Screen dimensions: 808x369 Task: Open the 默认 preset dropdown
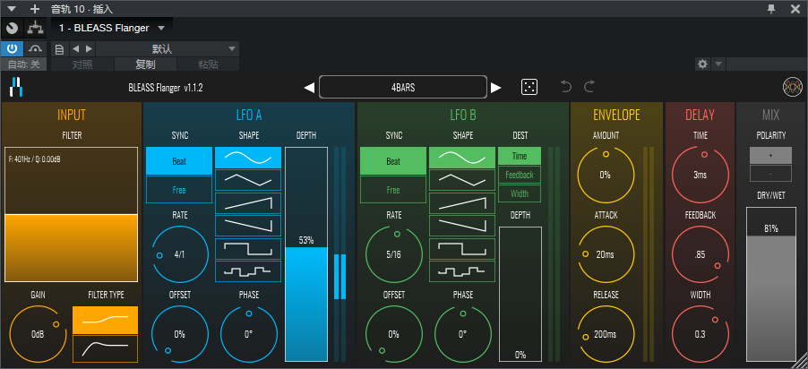(x=168, y=49)
